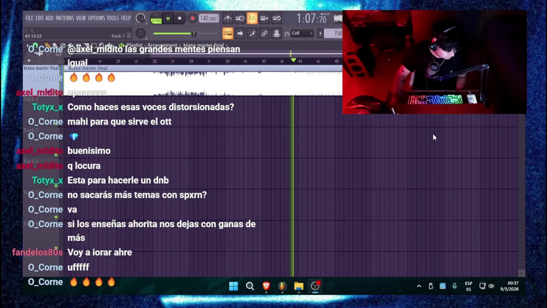Toggle step editing mode icon
547x308 pixels.
click(x=252, y=33)
